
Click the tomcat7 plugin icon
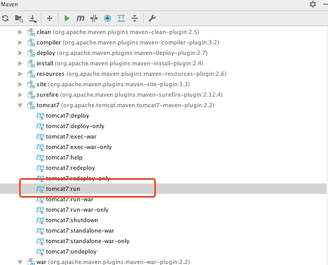[x=31, y=105]
